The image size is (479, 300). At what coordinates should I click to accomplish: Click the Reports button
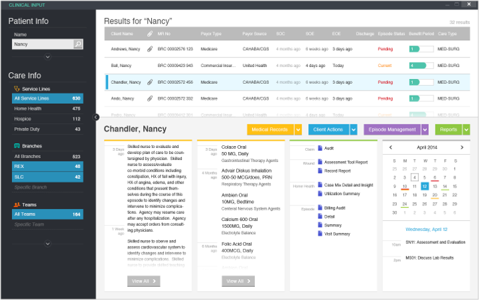[448, 129]
